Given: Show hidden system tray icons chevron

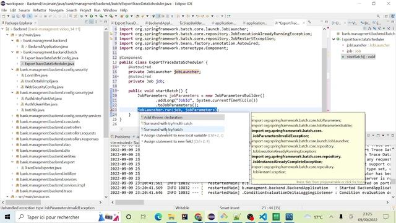Looking at the screenshot, I should 331,217.
